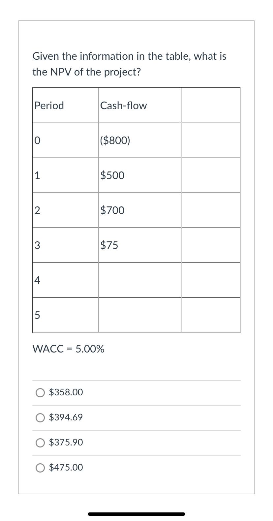This screenshot has height=521, width=273.
Task: Select the $500 cash-flow cell
Action: [x=140, y=175]
